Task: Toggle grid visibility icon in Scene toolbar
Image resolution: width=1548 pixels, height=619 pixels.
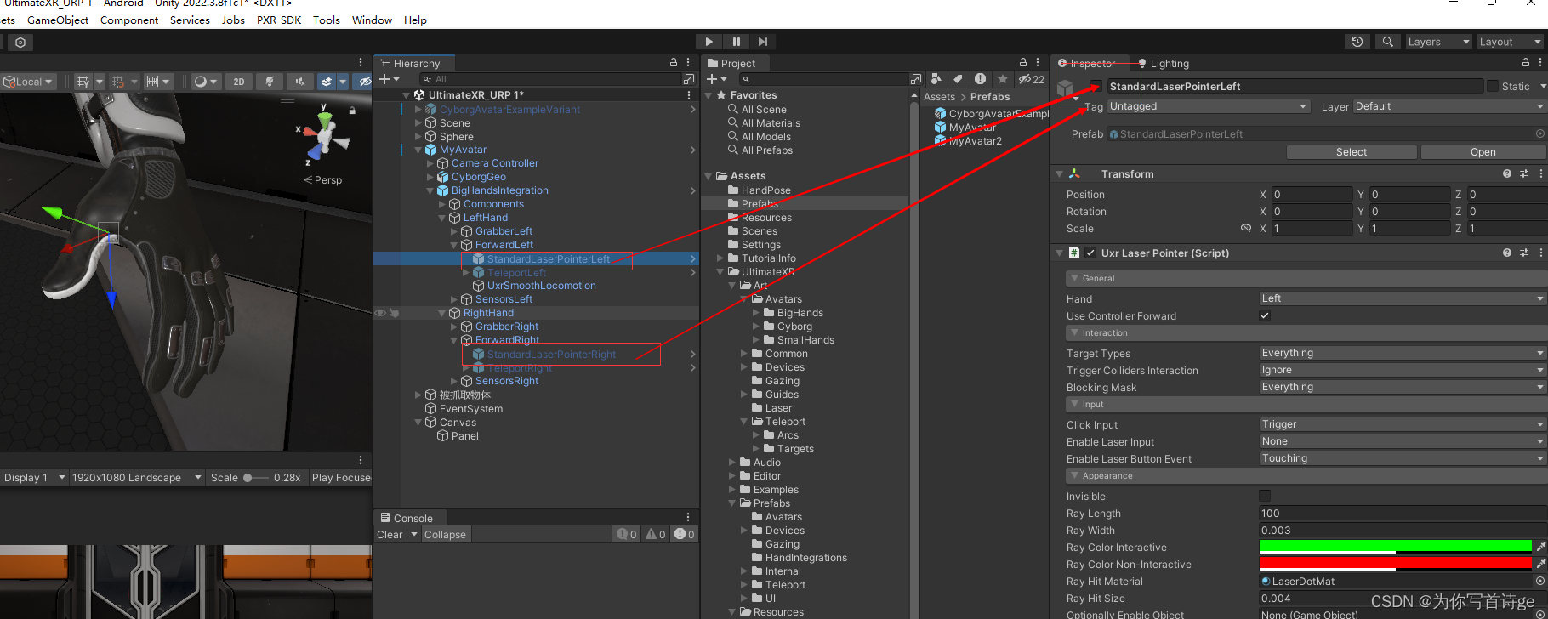Action: [x=83, y=82]
